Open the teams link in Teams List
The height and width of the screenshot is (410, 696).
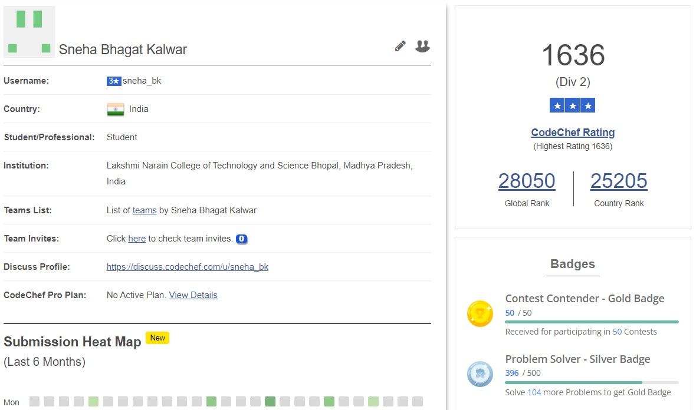(x=145, y=210)
